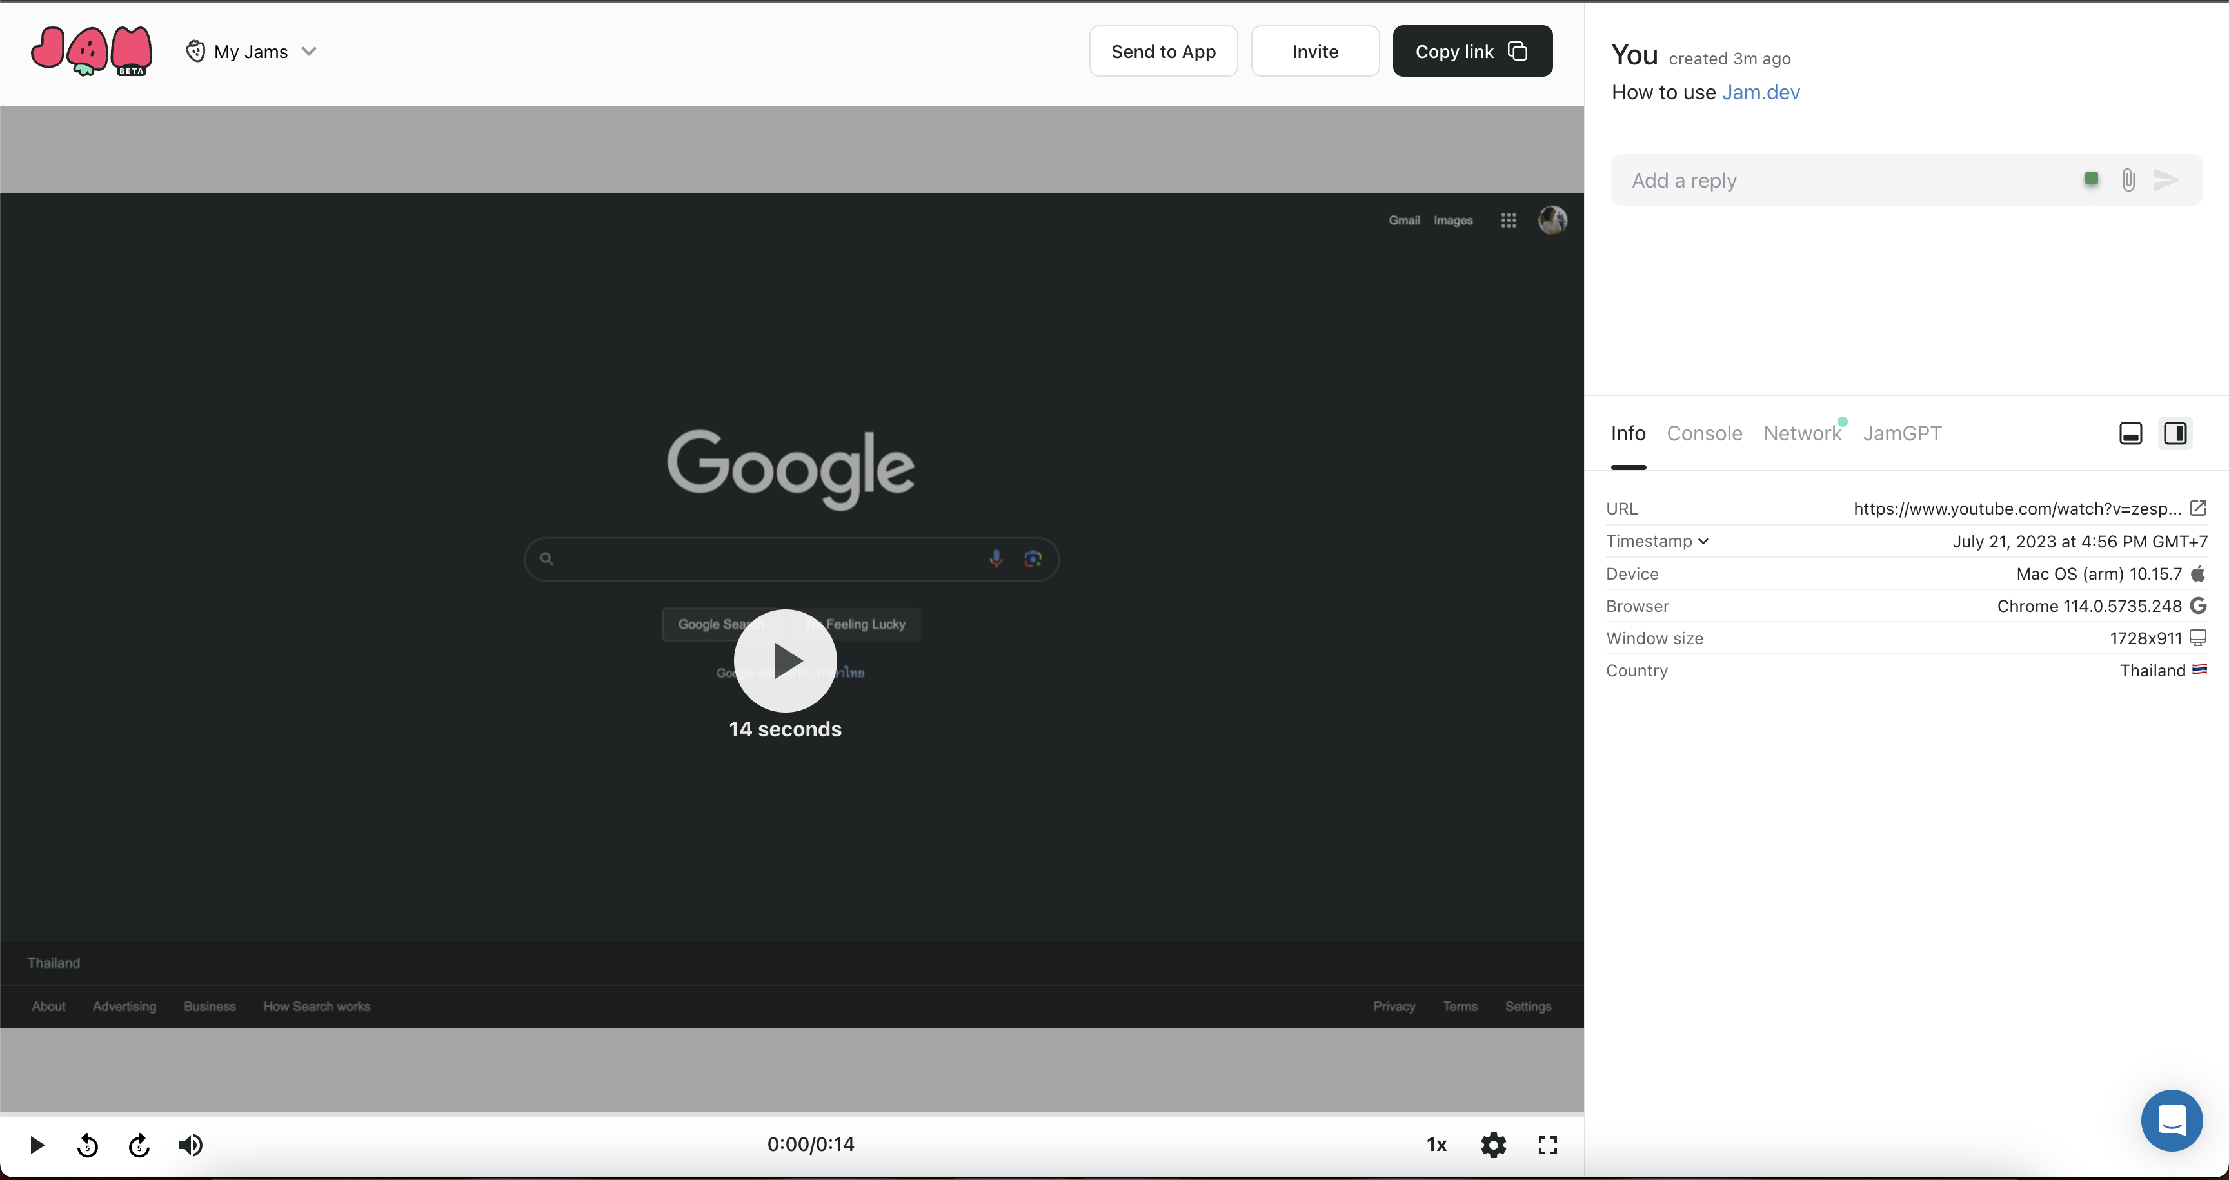Attach a file with the paperclip icon

(2128, 180)
